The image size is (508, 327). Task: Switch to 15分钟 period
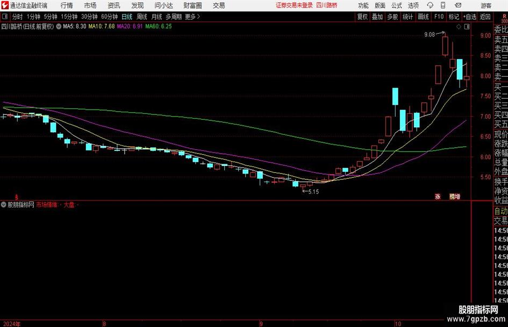pos(69,17)
